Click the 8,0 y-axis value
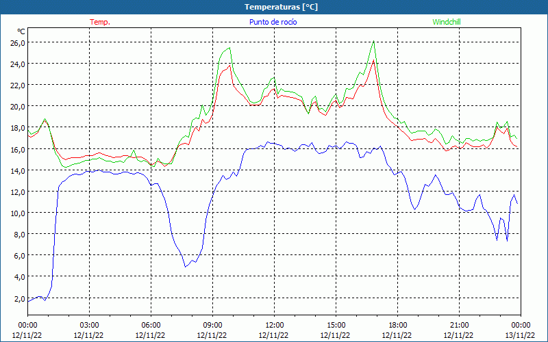The width and height of the screenshot is (548, 342). pos(20,235)
